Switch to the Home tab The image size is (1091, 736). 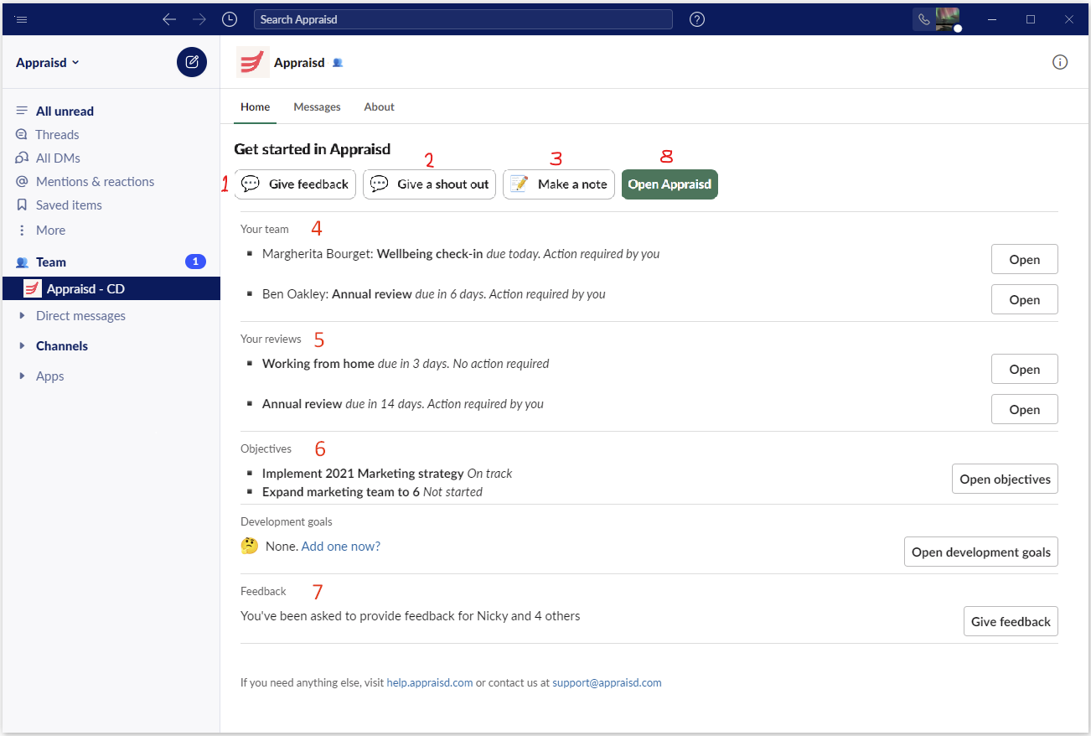tap(256, 107)
